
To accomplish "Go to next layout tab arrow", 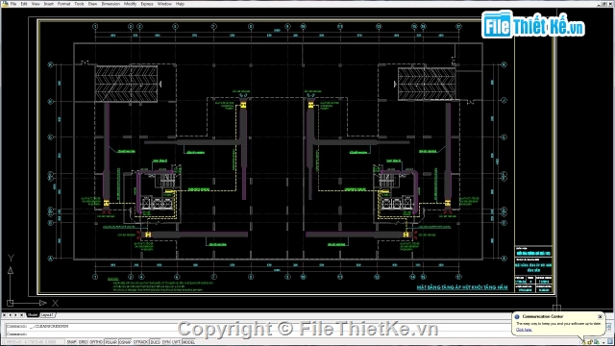I will [15, 315].
